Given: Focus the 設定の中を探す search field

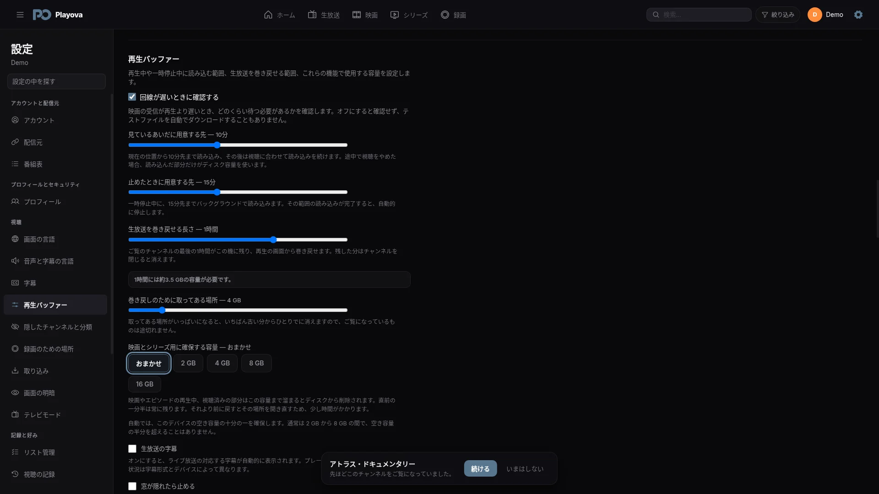Looking at the screenshot, I should click(x=56, y=81).
